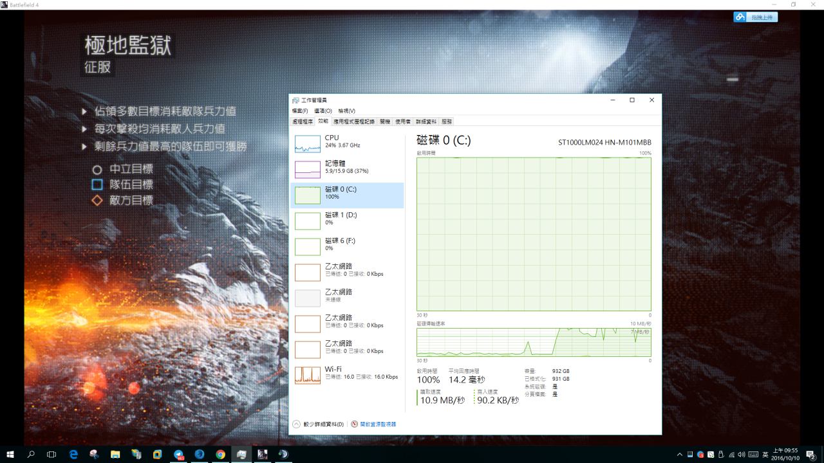Select the 記憶體 performance entry
This screenshot has width=824, height=463.
(x=348, y=170)
